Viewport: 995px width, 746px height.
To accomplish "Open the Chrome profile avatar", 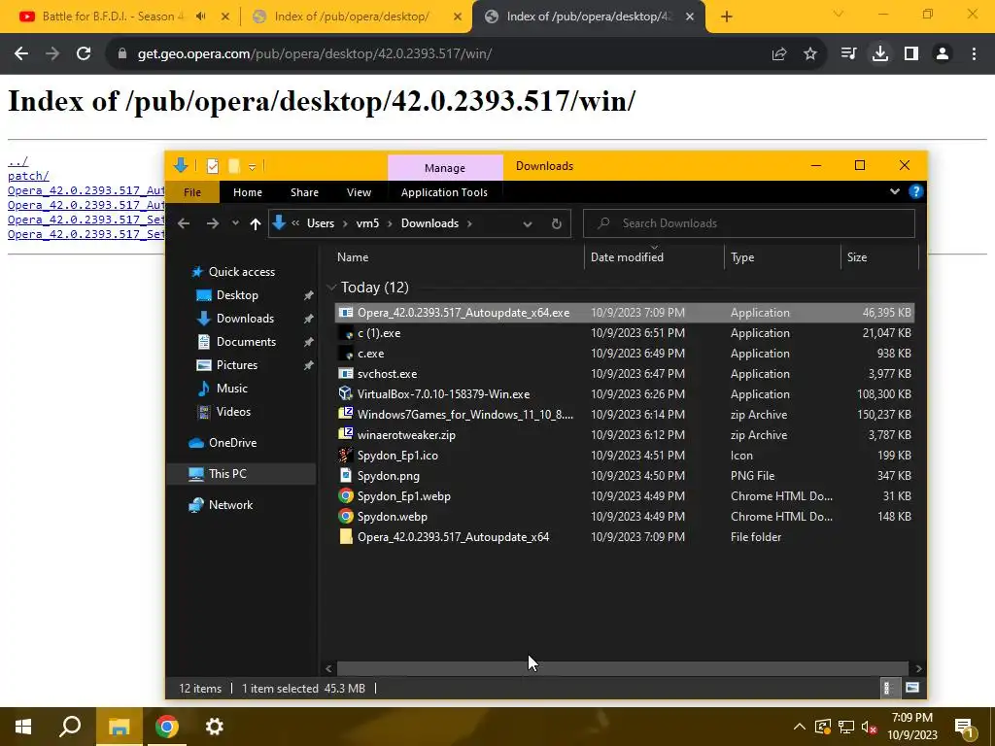I will 943,54.
